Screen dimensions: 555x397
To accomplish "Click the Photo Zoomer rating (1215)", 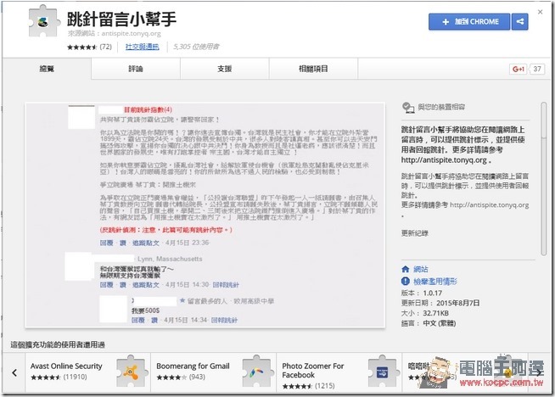I will tap(308, 386).
